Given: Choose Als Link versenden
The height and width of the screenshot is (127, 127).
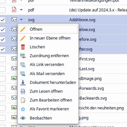Looking at the screenshot, I should coord(48,65).
